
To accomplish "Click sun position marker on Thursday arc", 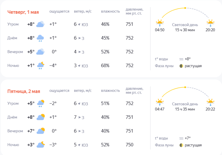I will [185, 8].
